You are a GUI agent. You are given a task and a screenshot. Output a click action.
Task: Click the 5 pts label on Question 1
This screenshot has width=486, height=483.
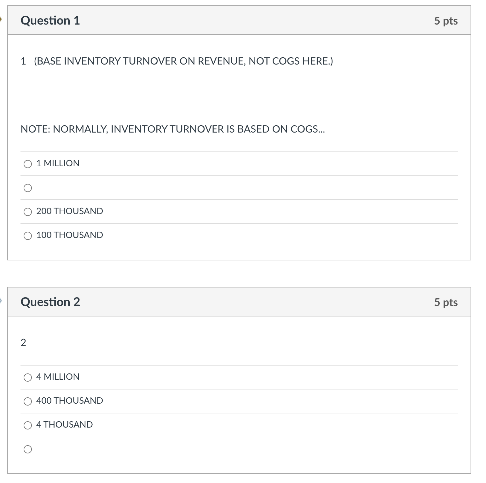click(x=446, y=20)
